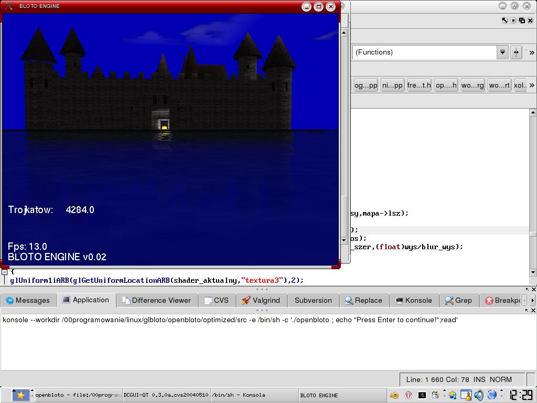The width and height of the screenshot is (537, 403).
Task: Switch to the og...pp file tab
Action: pos(366,86)
